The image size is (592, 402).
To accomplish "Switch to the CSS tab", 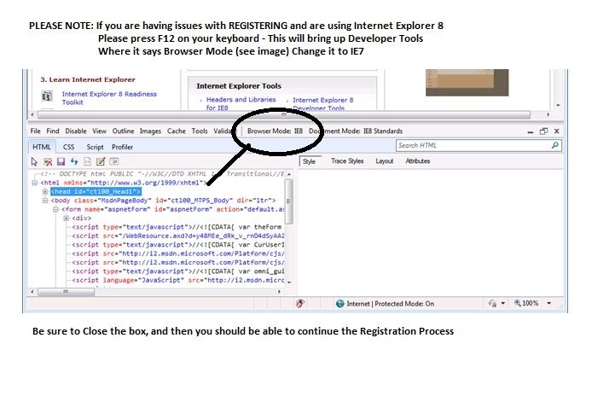I will tap(68, 147).
